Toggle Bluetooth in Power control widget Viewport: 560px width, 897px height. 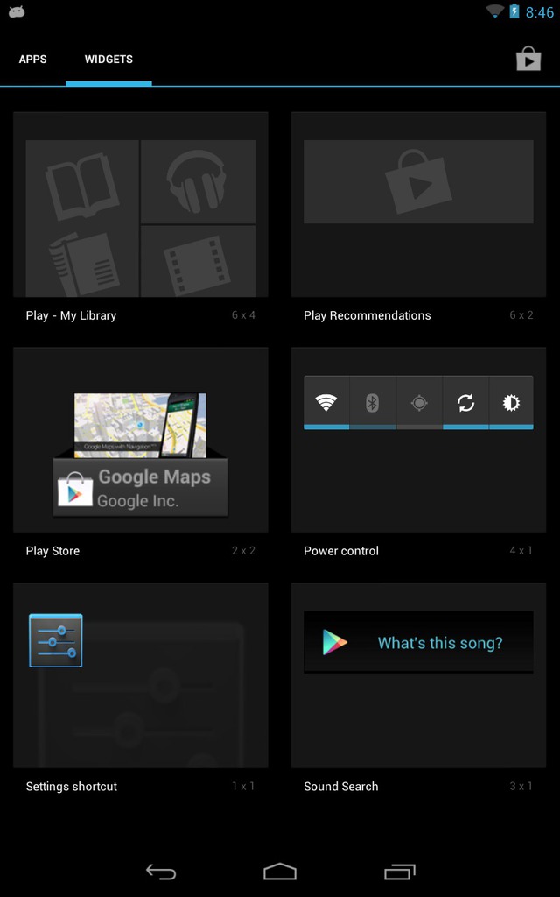[373, 403]
